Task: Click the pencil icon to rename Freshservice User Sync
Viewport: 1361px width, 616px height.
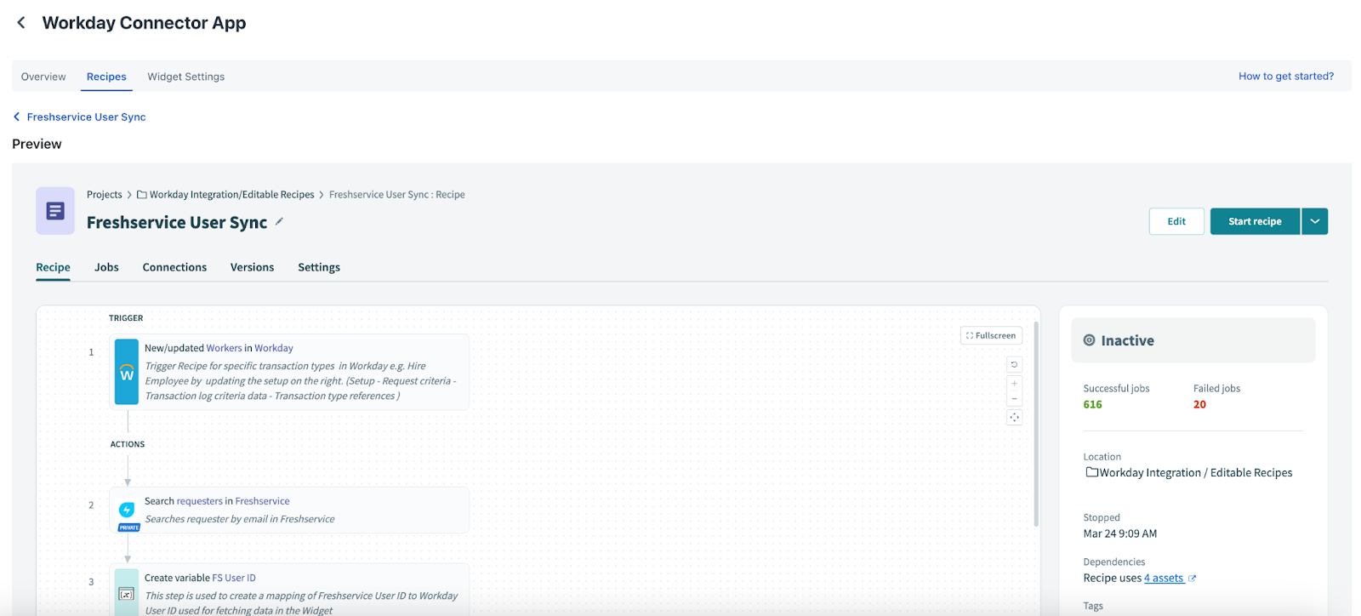Action: pos(279,222)
